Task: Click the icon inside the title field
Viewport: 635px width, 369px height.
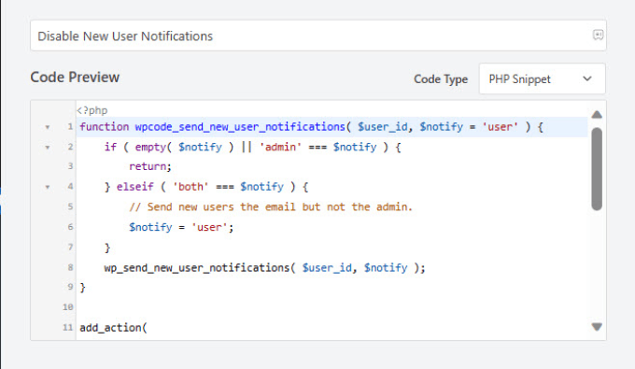Action: [598, 35]
